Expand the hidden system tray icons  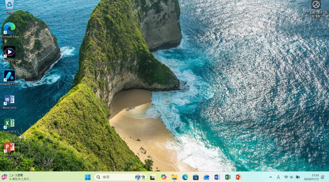click(271, 177)
